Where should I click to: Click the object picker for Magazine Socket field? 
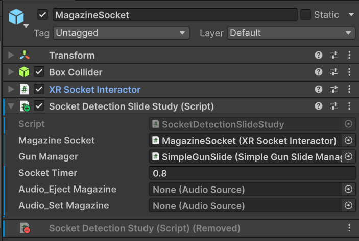tap(349, 140)
